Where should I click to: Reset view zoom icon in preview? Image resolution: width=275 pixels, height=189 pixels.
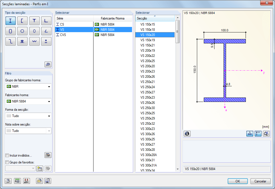click(x=266, y=134)
